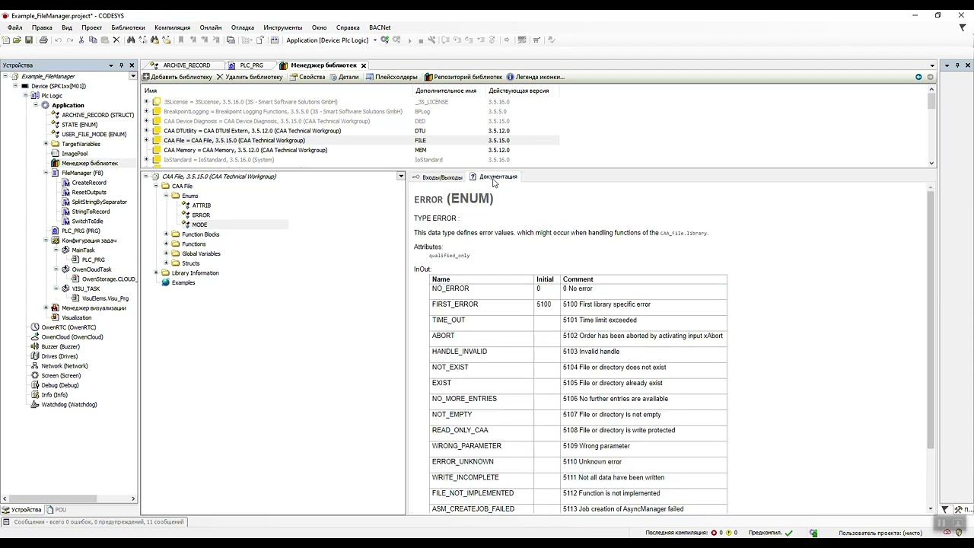Expand the Global Variables folder

click(166, 253)
